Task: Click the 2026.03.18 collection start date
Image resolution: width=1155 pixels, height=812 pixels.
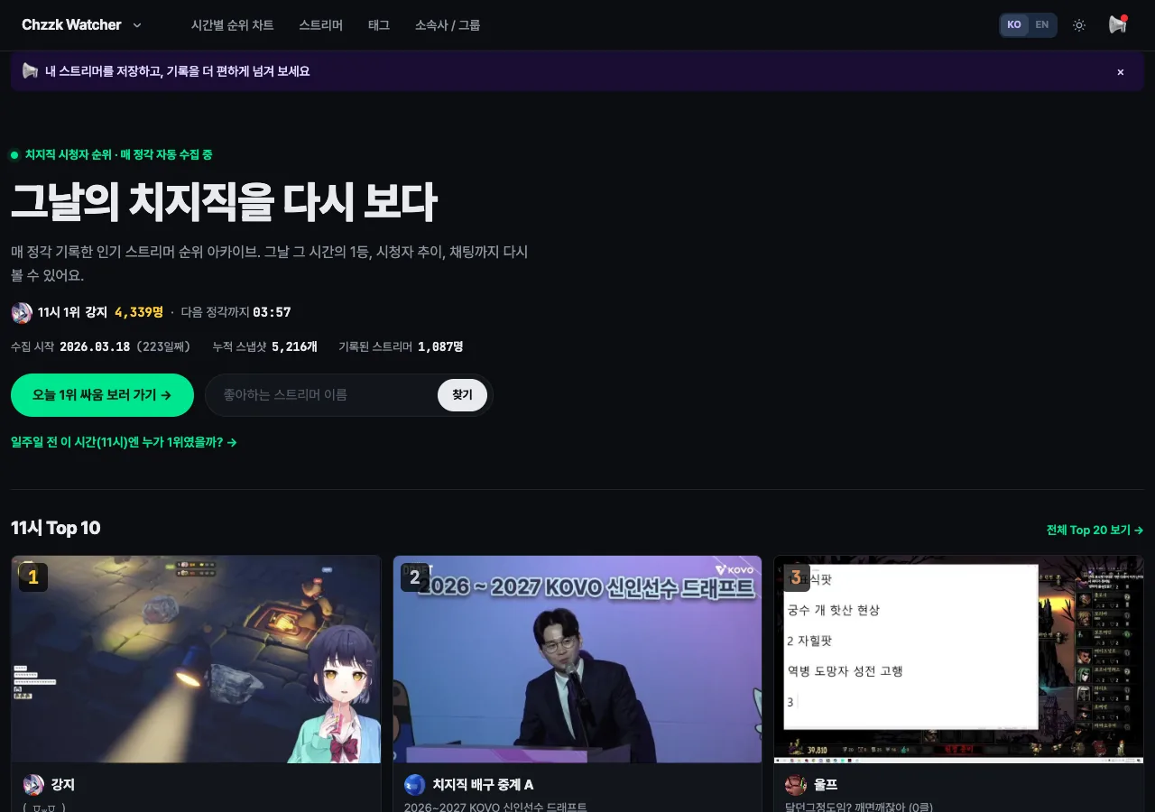Action: (x=95, y=346)
